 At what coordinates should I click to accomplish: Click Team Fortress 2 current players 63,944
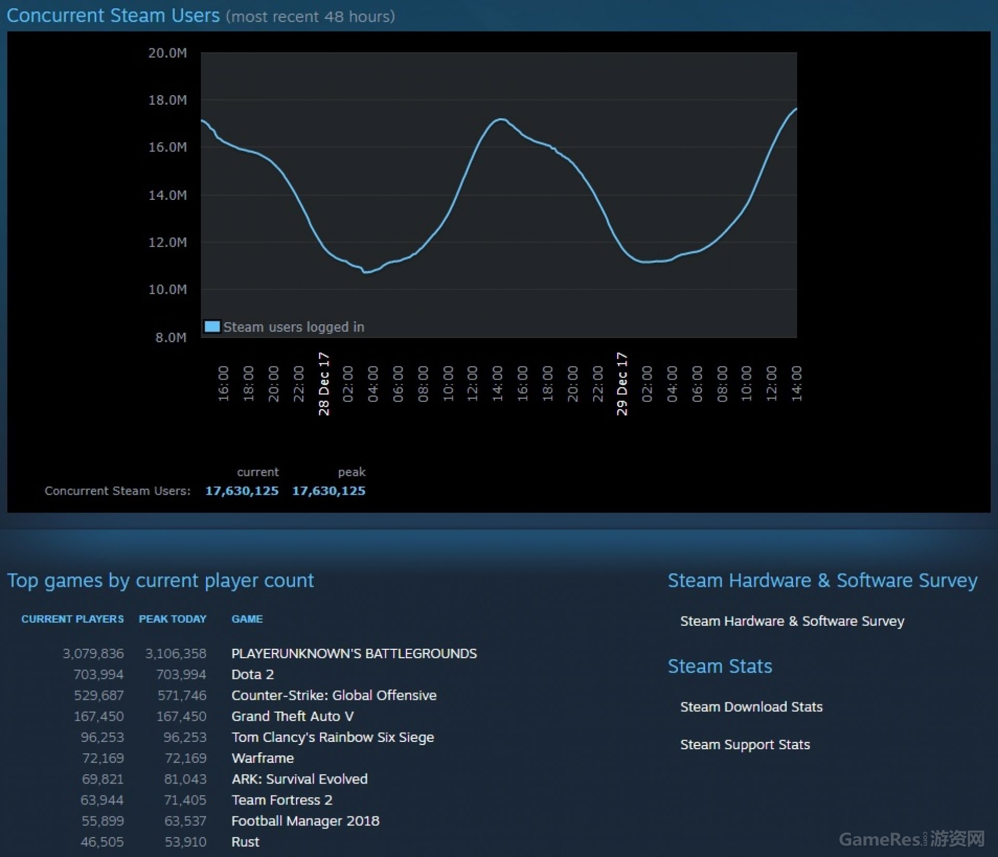click(x=102, y=800)
